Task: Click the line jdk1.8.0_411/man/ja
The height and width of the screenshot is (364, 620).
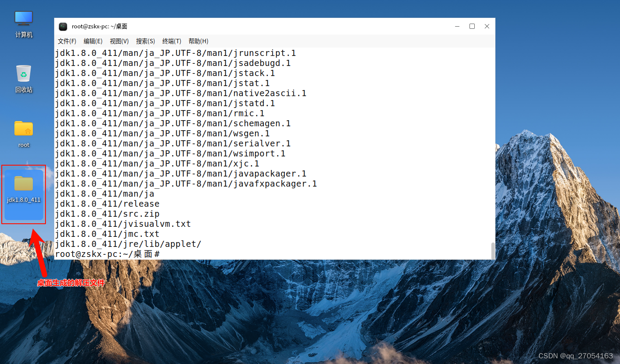Action: (105, 194)
